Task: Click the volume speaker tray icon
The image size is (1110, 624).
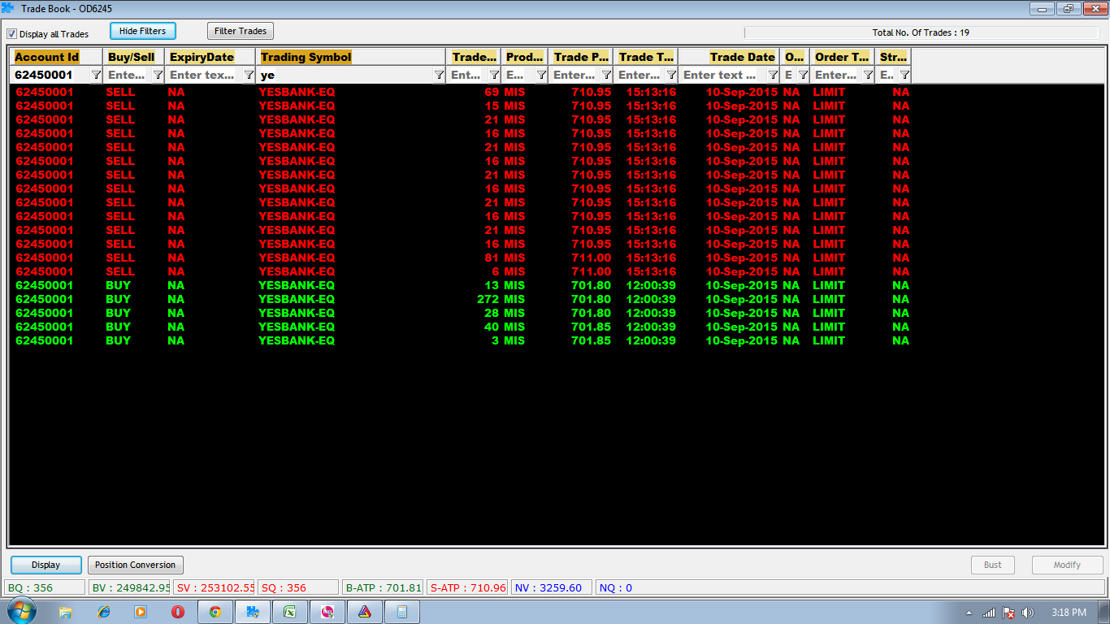Action: [1028, 613]
